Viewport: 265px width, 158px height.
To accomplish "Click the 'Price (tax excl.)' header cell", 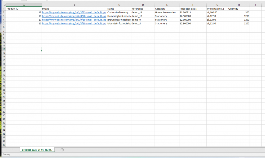I will (x=193, y=9).
